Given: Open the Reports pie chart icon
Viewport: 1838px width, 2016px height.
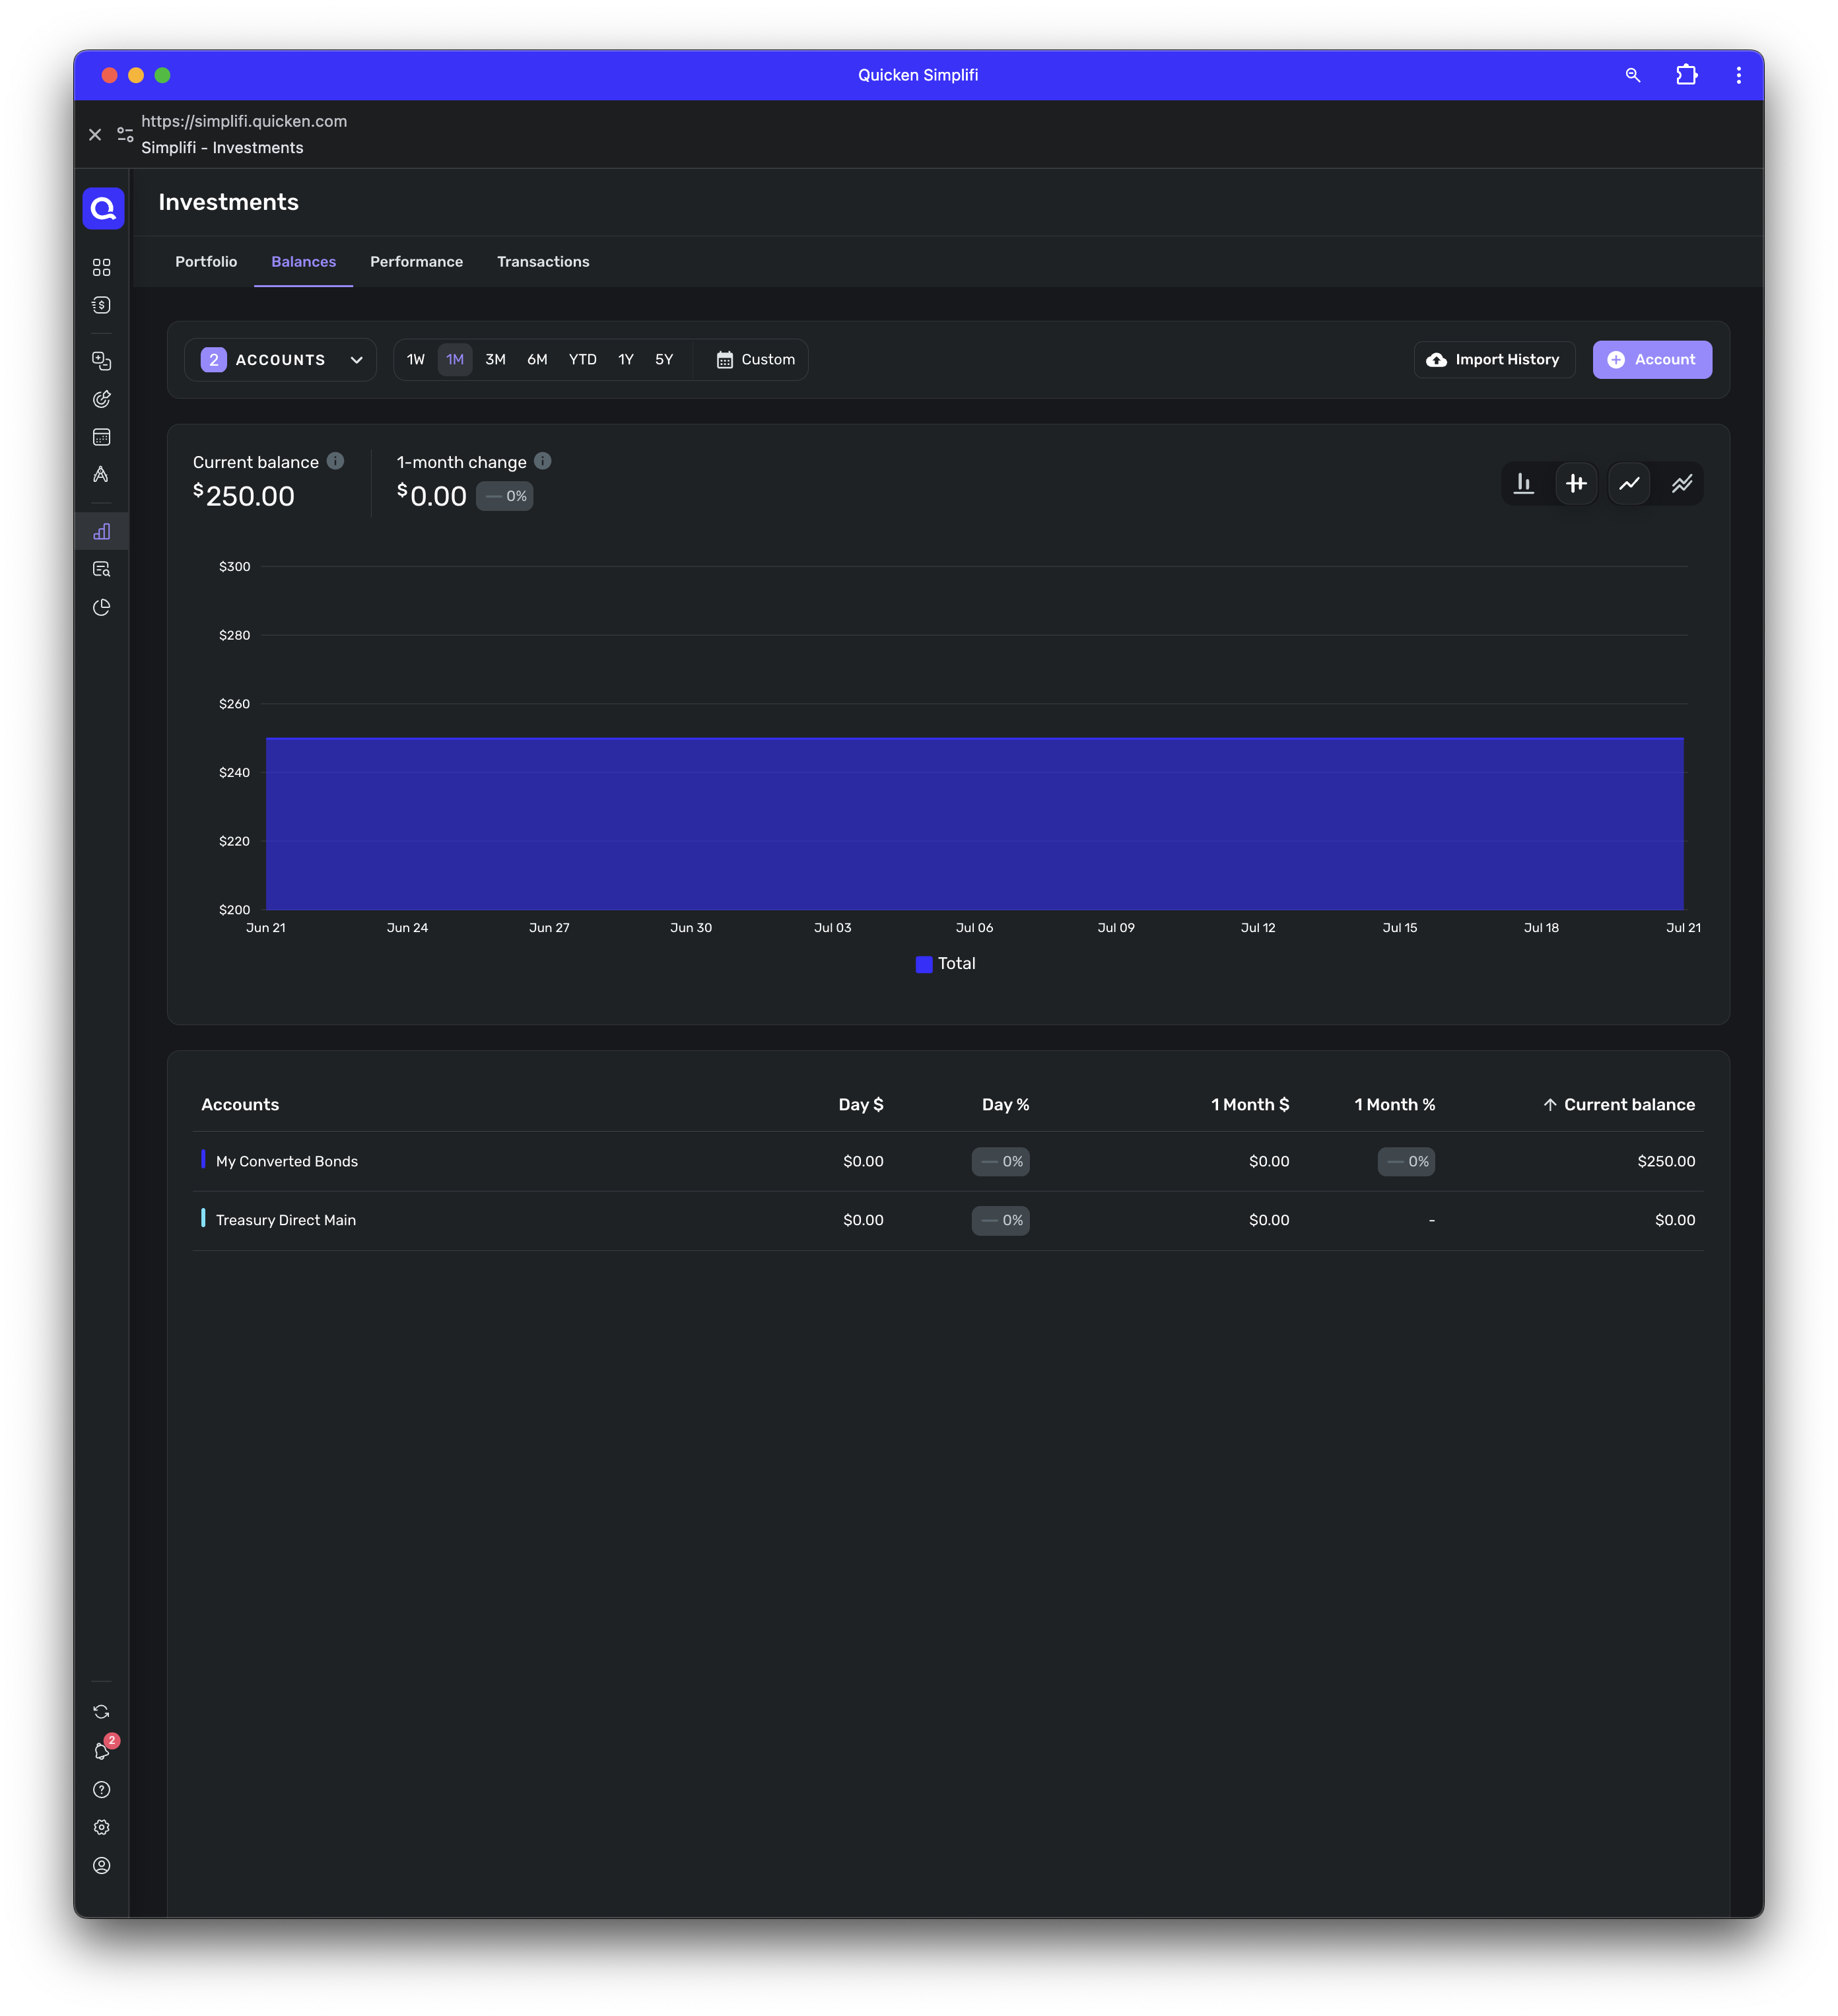Looking at the screenshot, I should (102, 607).
